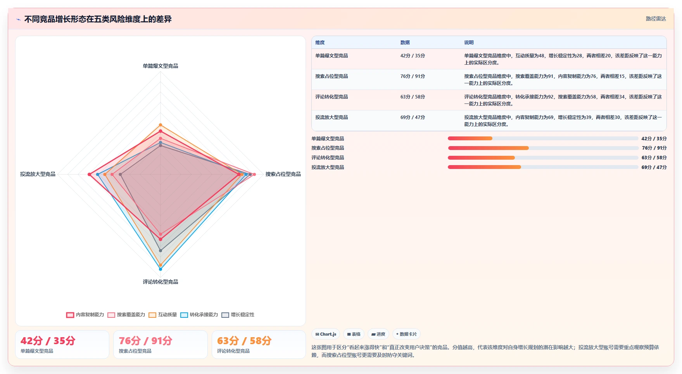Click the 数据卡片 tag

[406, 334]
